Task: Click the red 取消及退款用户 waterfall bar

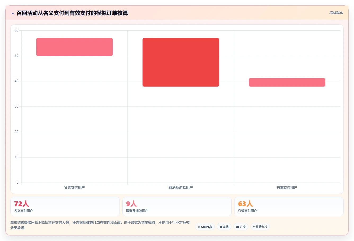Action: pos(181,62)
